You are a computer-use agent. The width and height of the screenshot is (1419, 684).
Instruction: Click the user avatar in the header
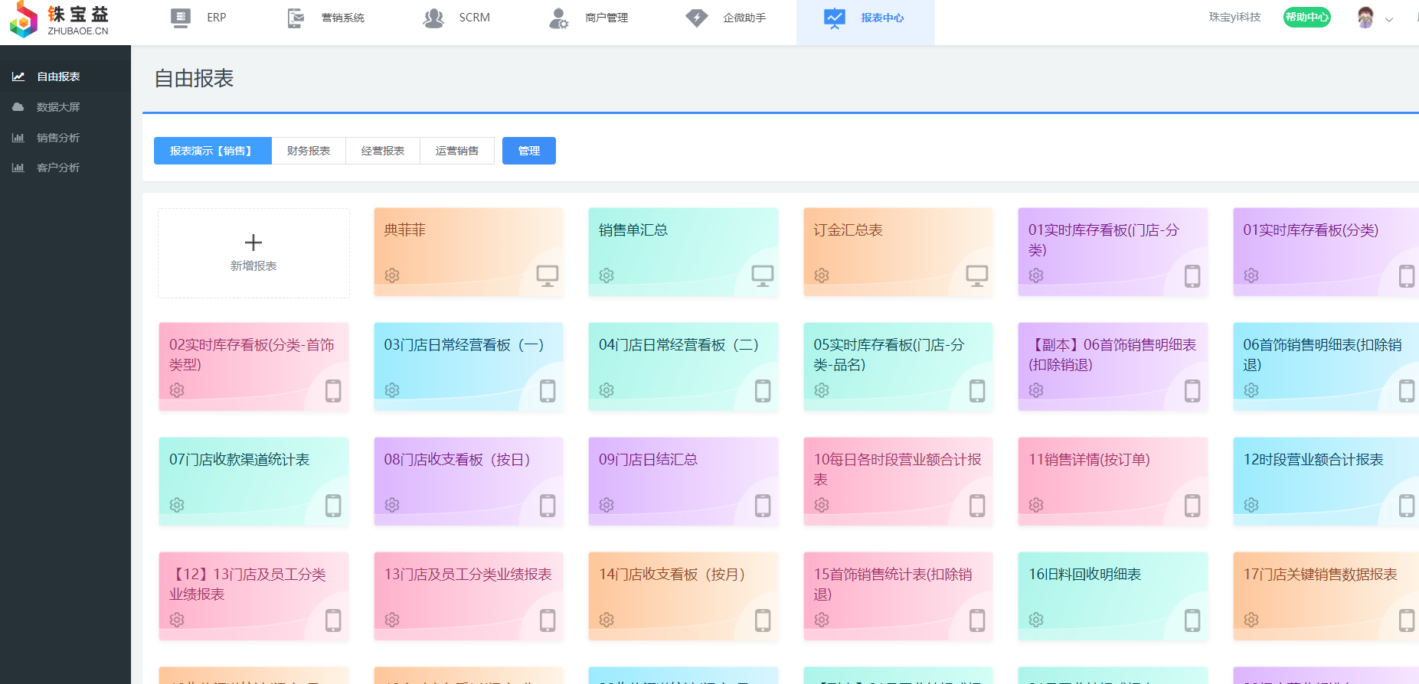(x=1365, y=18)
